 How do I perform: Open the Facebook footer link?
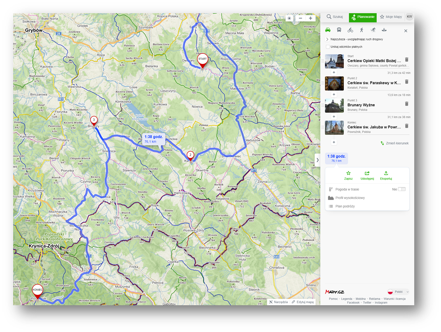pos(353,303)
